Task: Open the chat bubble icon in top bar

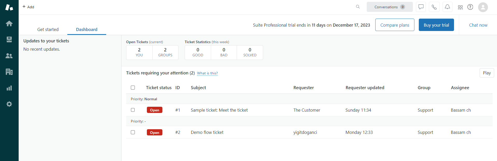Action: 421,7
